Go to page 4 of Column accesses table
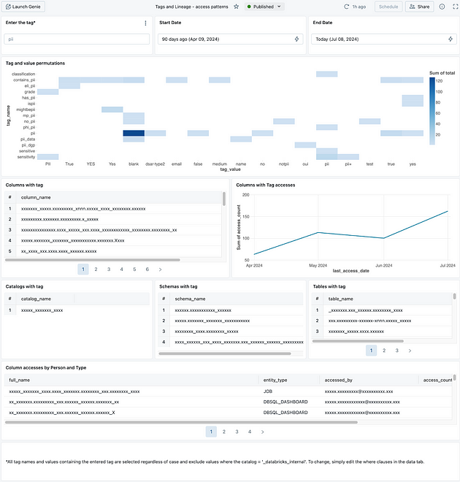This screenshot has height=482, width=460. click(x=250, y=432)
